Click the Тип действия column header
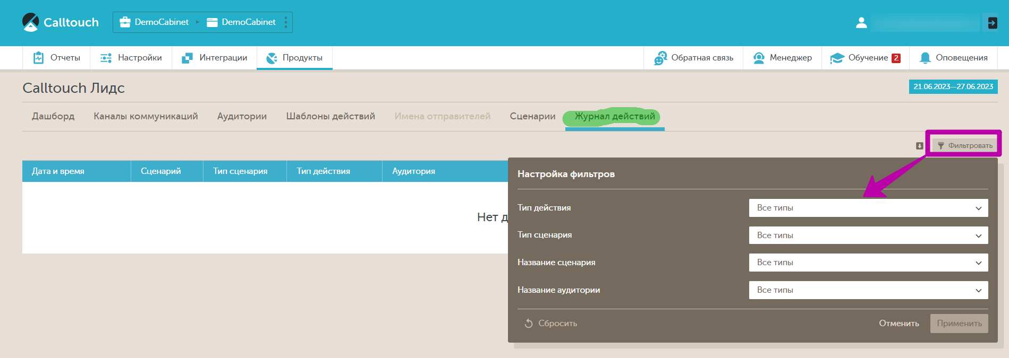 pyautogui.click(x=334, y=171)
